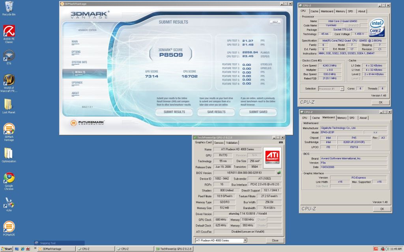Click the P8509 3DMark score value
The height and width of the screenshot is (252, 404).
(x=171, y=55)
